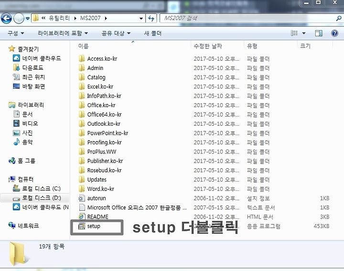The height and width of the screenshot is (271, 344).
Task: Open 다운로드 in the navigation pane
Action: (32, 67)
